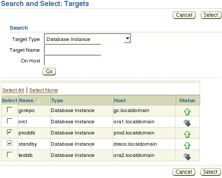Click the Select column header
222x178 pixels.
(9, 100)
